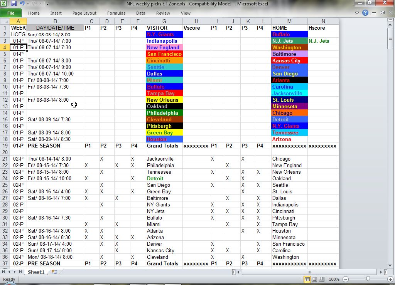Click the Save icon in Quick Access Toolbar

click(14, 4)
